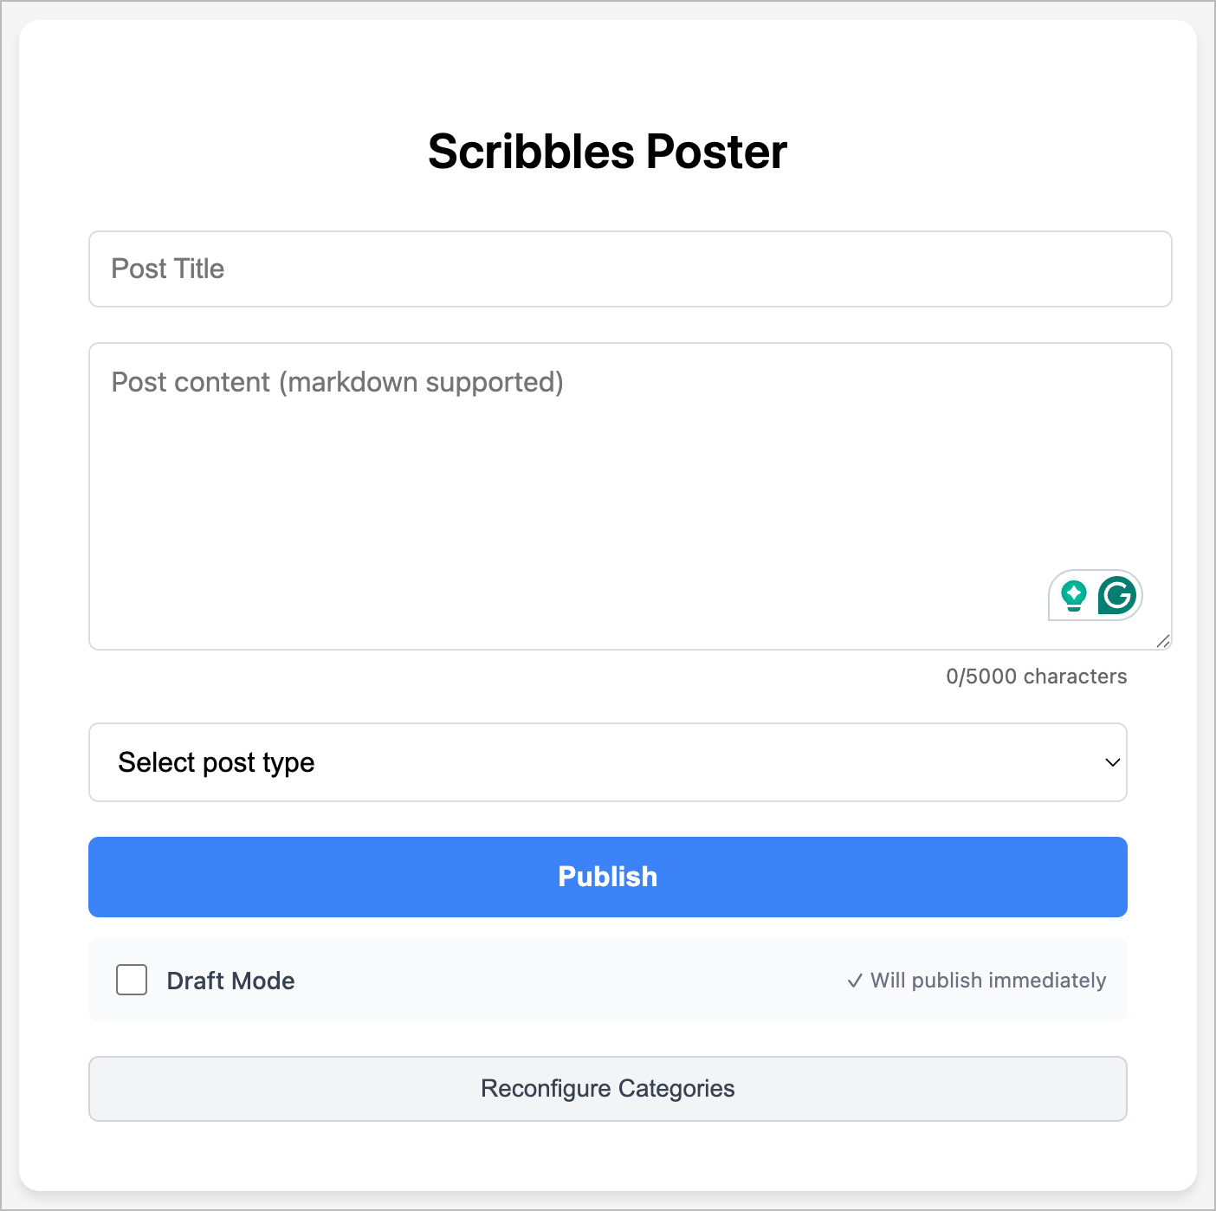Open the Grammarly G icon
This screenshot has height=1211, width=1216.
(1117, 595)
